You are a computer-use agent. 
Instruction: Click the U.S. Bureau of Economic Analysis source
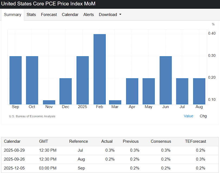32,116
